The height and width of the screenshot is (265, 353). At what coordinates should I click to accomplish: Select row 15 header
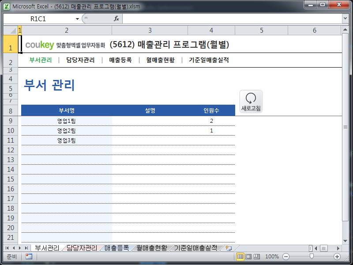coord(11,179)
